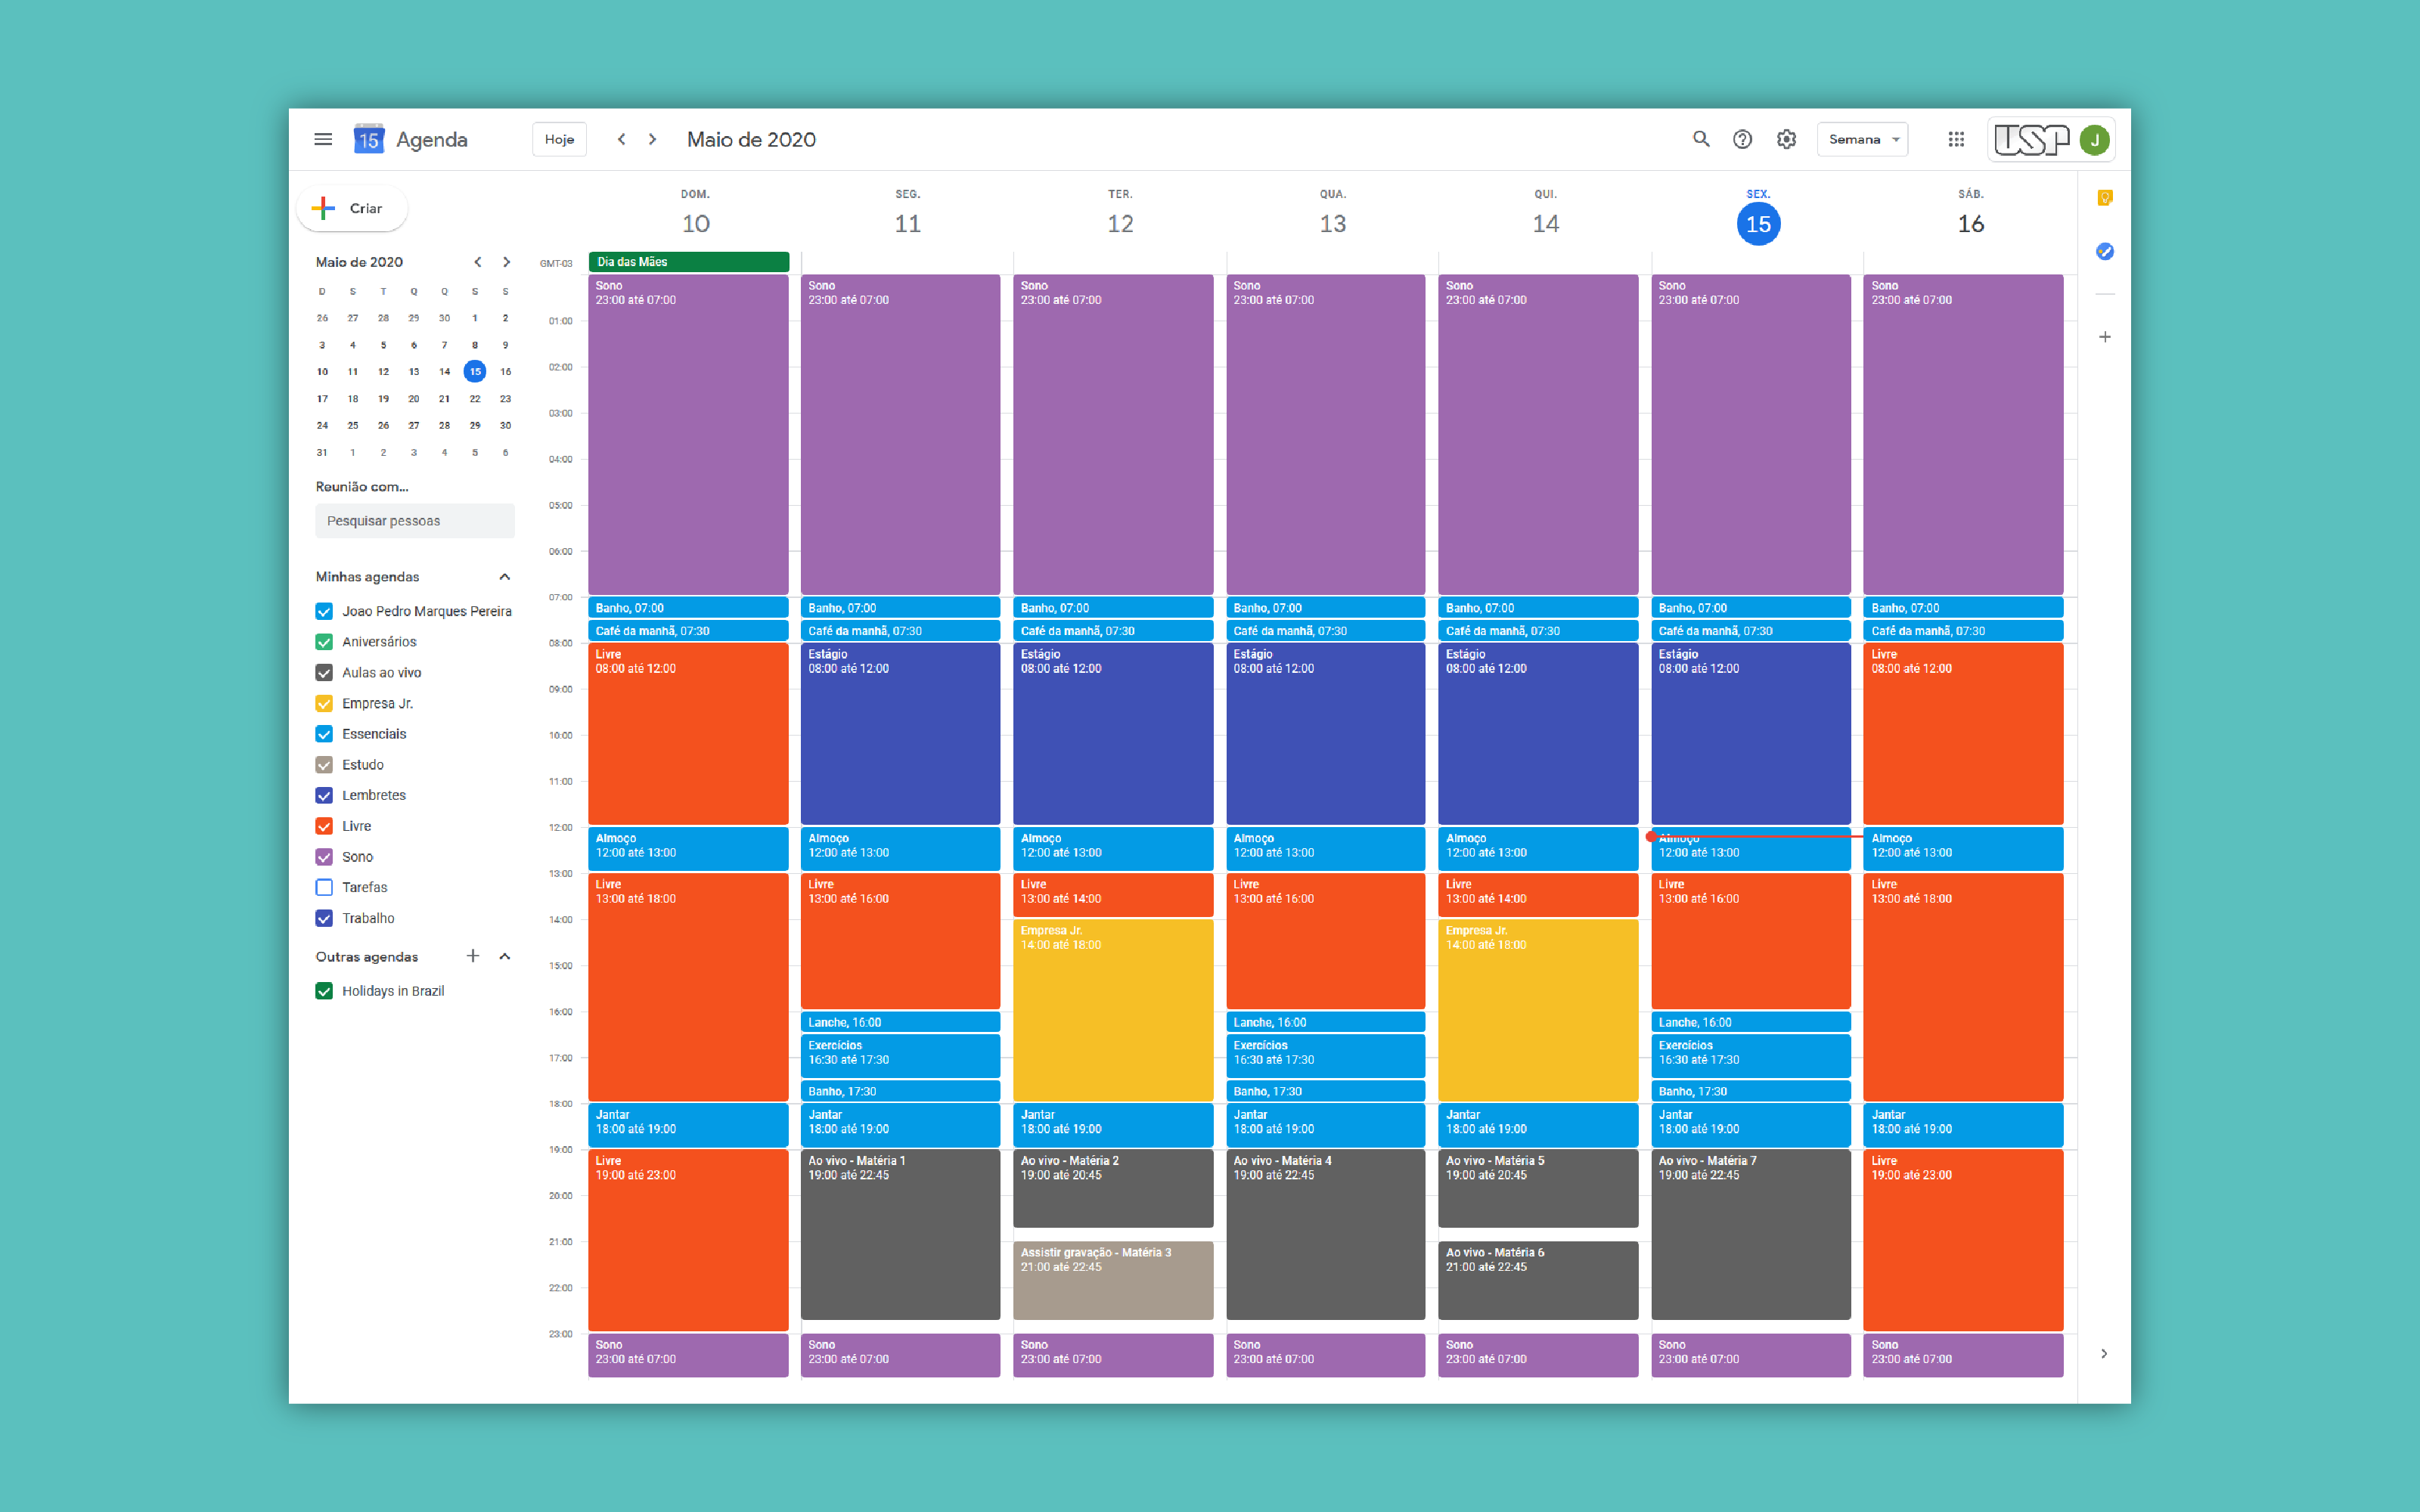Click the Hoje button
This screenshot has width=2420, height=1512.
coord(559,139)
